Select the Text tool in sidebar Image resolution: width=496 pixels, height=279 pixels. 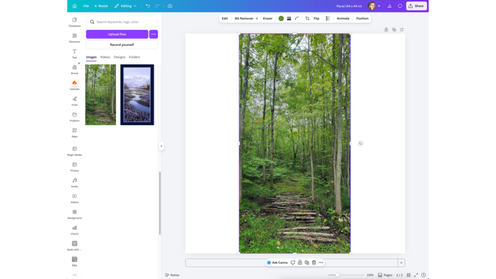tap(75, 53)
